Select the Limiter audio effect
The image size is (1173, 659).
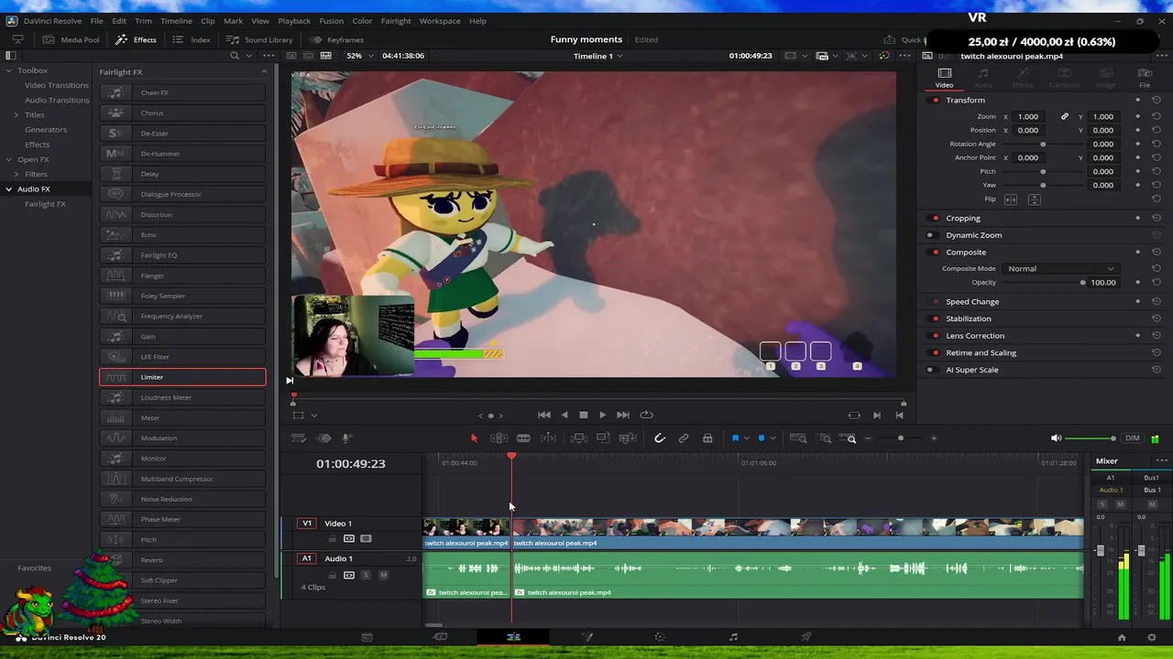pyautogui.click(x=182, y=377)
